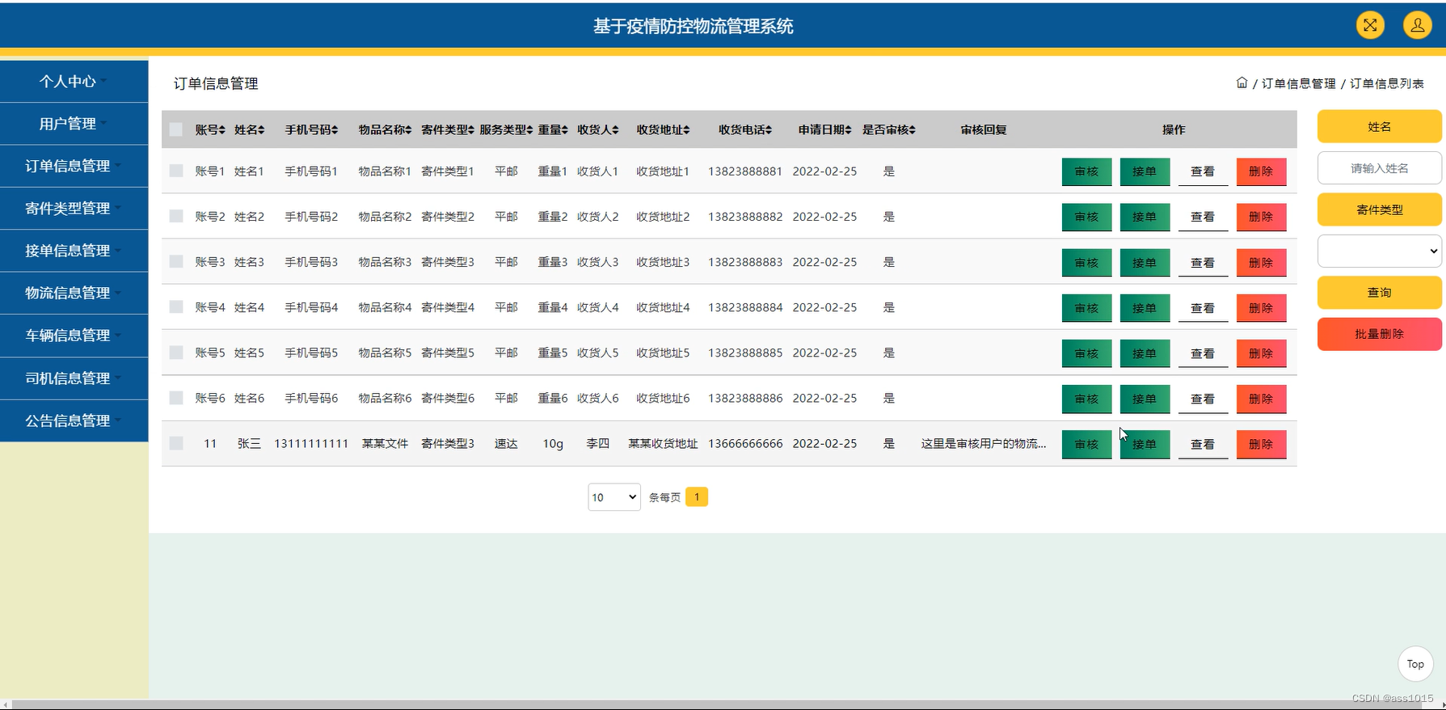Sort by 收货电话 column arrows
Image resolution: width=1446 pixels, height=710 pixels.
(x=769, y=129)
